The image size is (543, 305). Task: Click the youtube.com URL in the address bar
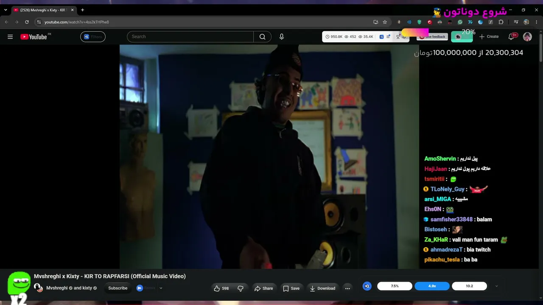point(77,22)
